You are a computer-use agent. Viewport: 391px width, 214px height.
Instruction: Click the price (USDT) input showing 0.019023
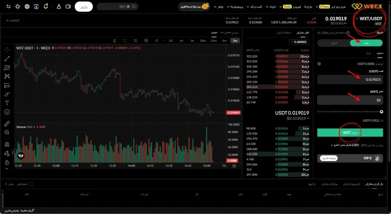pyautogui.click(x=350, y=79)
